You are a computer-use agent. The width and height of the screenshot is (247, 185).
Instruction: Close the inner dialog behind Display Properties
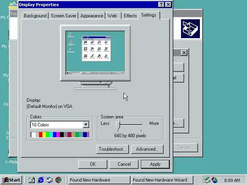184,52
